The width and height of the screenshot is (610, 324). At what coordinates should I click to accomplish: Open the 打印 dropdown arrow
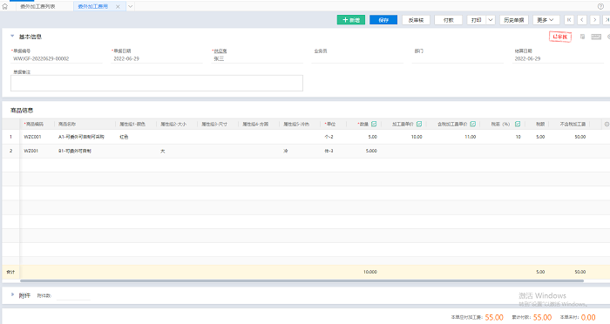[491, 20]
